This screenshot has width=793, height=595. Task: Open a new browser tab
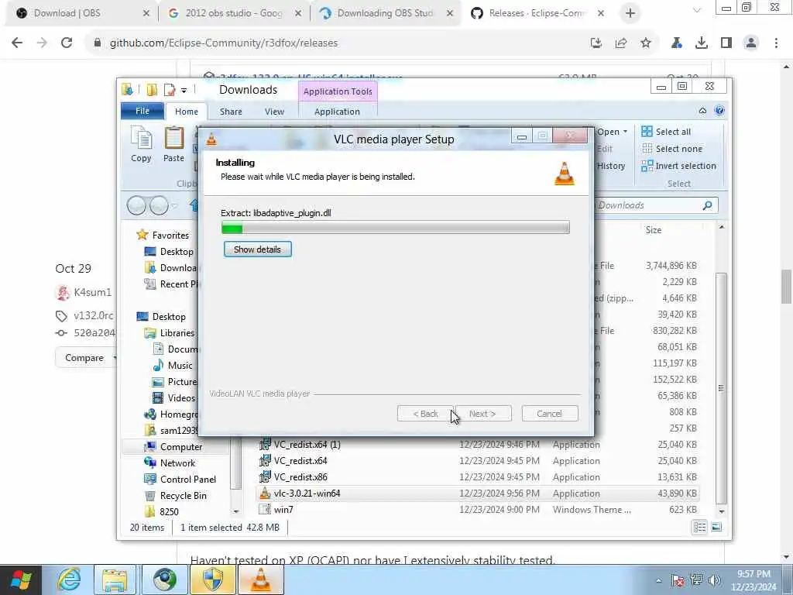630,13
